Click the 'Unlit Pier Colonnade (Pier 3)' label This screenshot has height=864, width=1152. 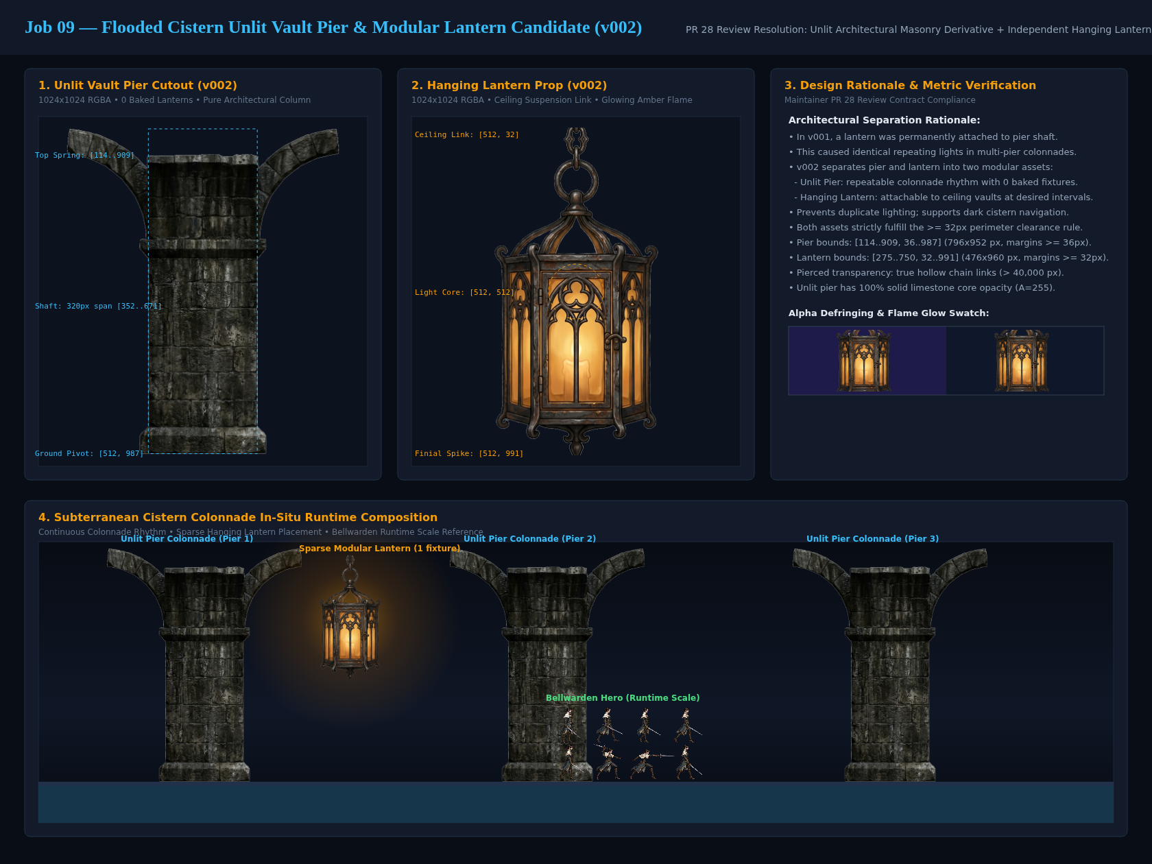tap(872, 539)
